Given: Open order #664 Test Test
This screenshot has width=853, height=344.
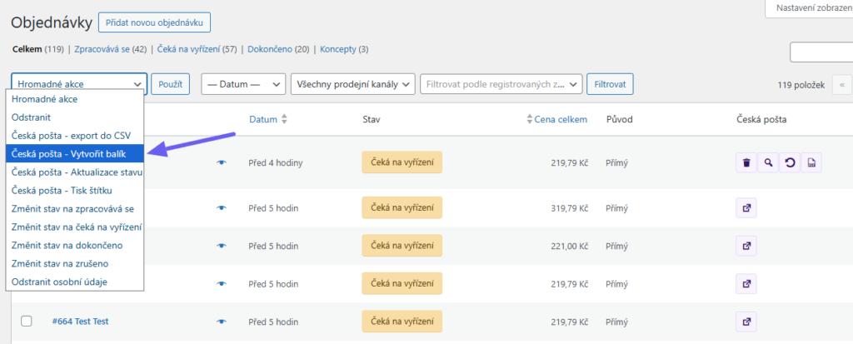Looking at the screenshot, I should tap(81, 322).
